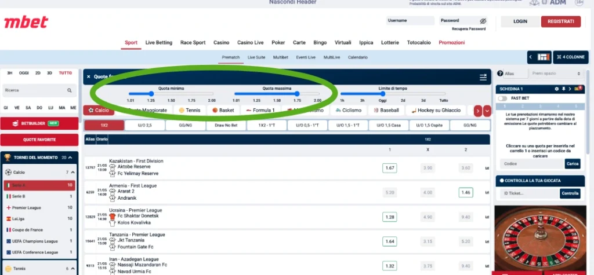Switch to the Multibet tab

(x=281, y=57)
